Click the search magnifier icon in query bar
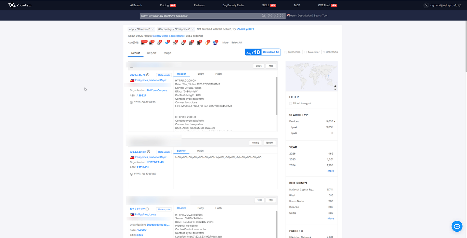This screenshot has width=467, height=238. click(282, 16)
